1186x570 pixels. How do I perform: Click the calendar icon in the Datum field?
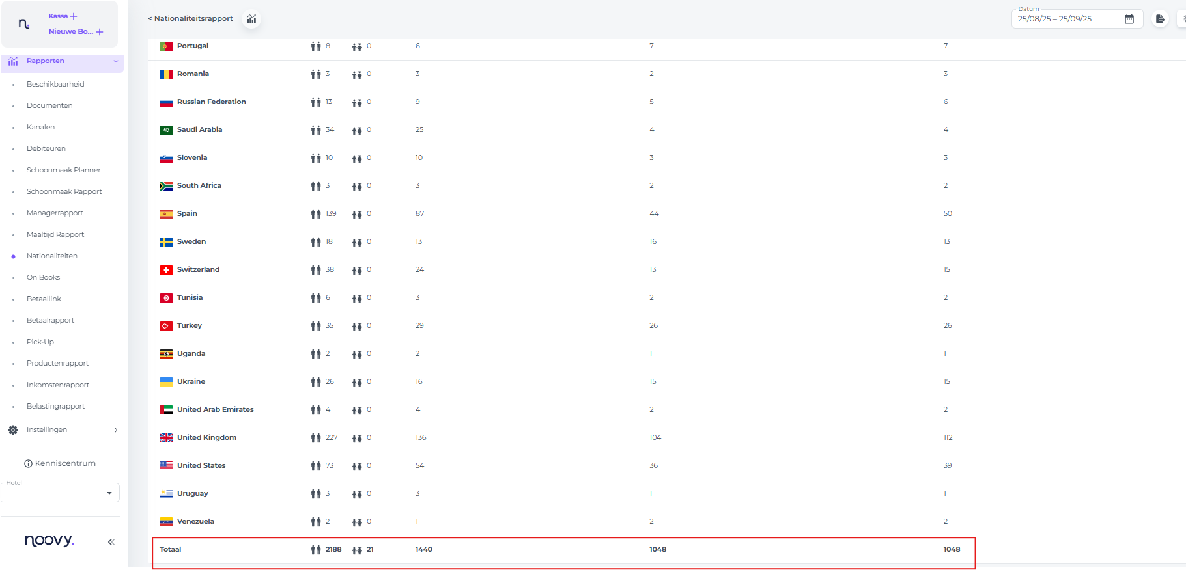point(1129,19)
